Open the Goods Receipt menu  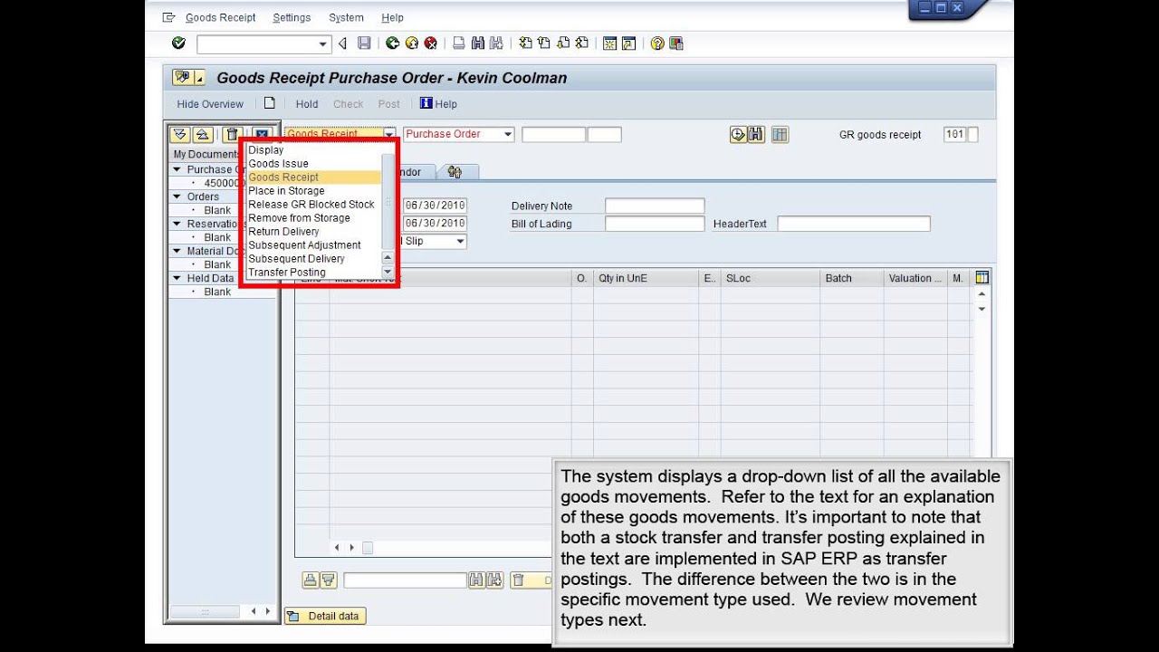pos(220,17)
